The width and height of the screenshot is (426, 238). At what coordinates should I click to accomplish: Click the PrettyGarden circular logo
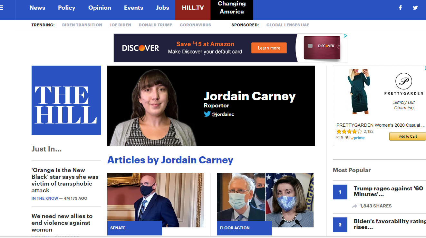pyautogui.click(x=404, y=81)
